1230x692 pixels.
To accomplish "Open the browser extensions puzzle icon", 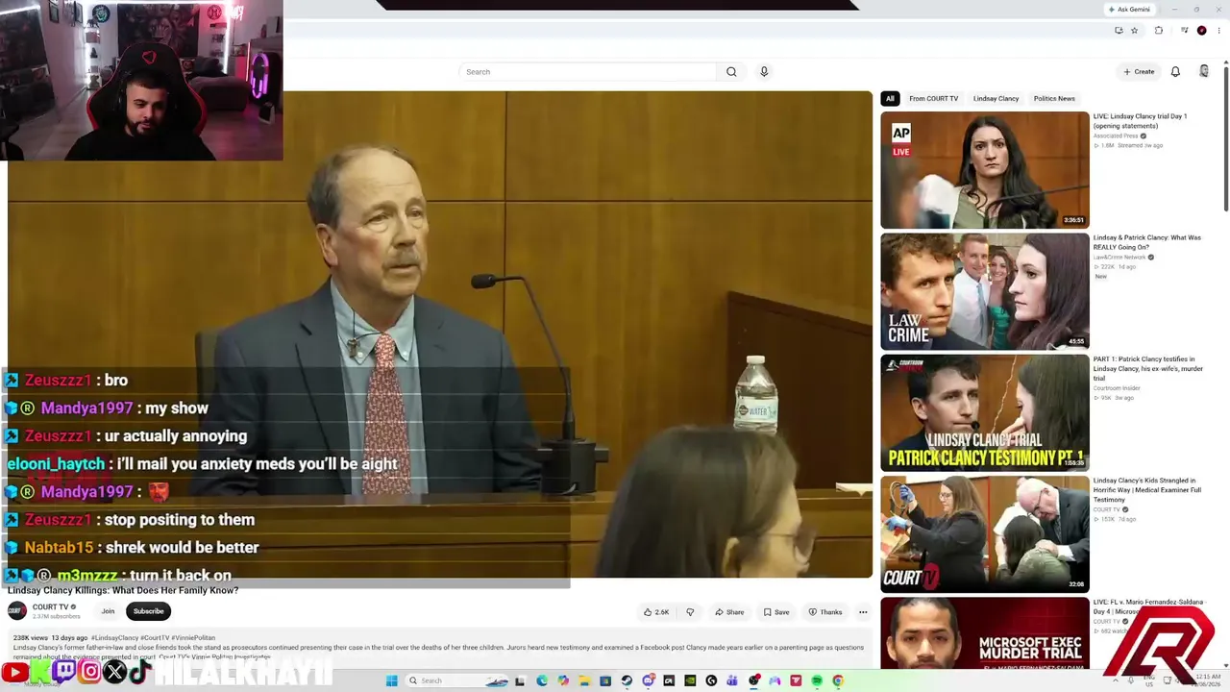I will [1158, 31].
